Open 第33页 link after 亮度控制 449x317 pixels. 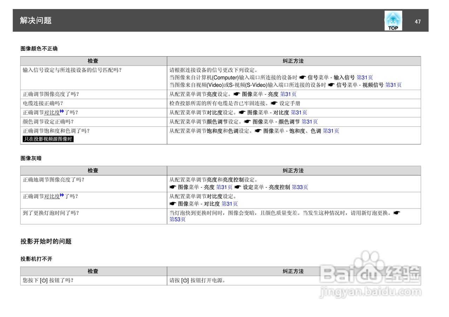pos(300,187)
